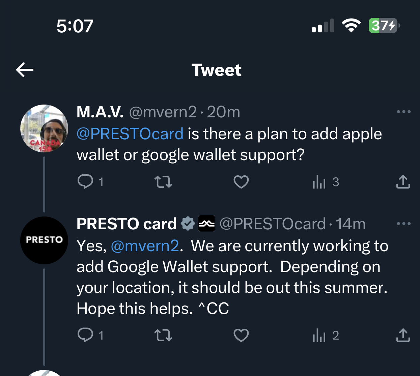420x376 pixels.
Task: Retweet M.A.V.'s tweet
Action: tap(163, 182)
